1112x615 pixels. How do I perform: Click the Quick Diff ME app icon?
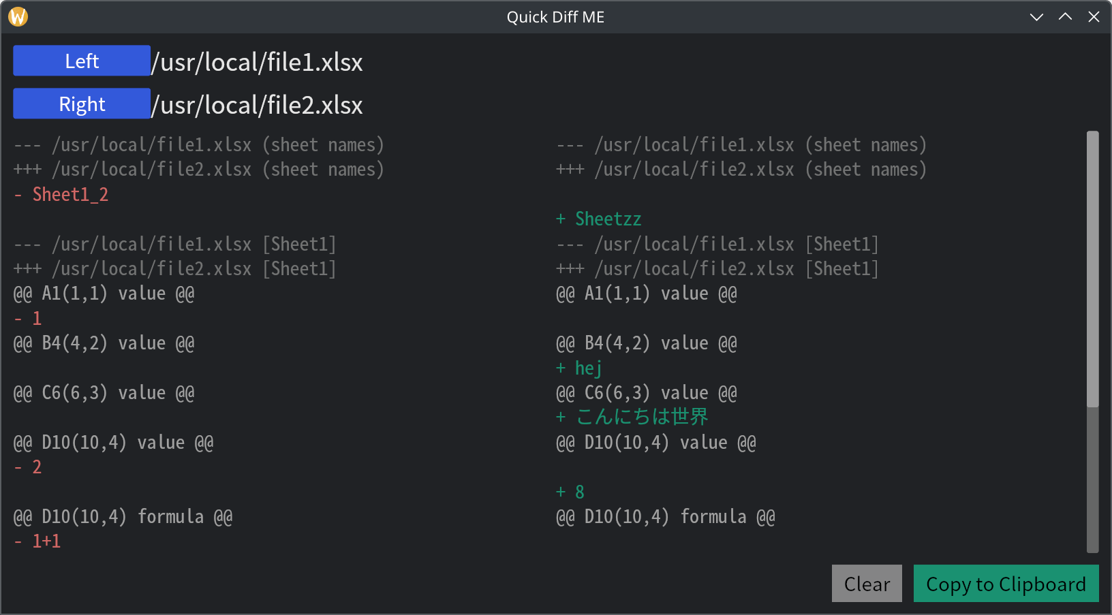(18, 17)
